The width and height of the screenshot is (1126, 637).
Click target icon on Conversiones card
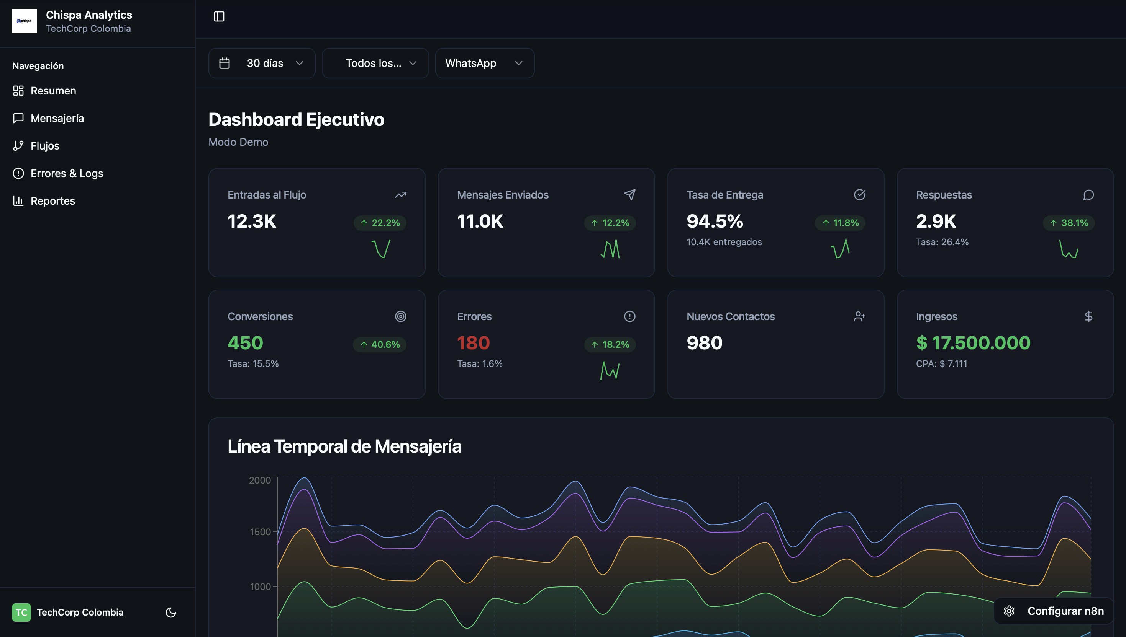(x=400, y=316)
